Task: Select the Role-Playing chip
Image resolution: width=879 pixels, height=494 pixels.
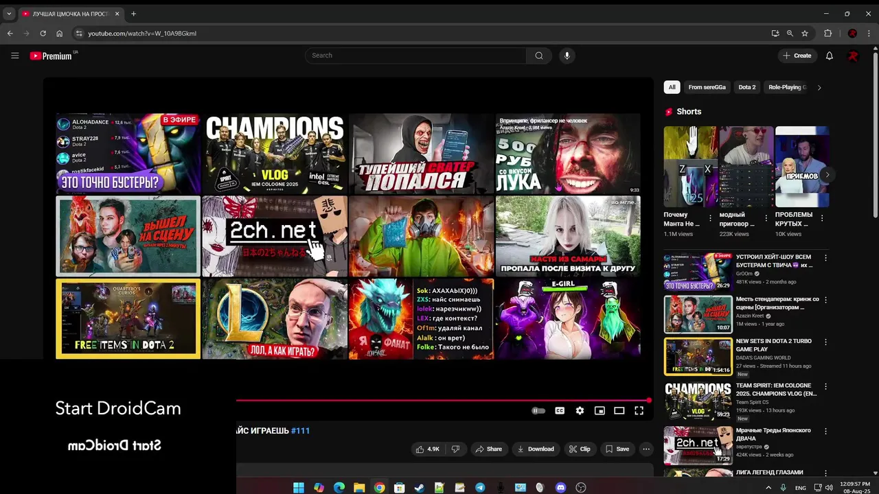Action: (x=787, y=87)
